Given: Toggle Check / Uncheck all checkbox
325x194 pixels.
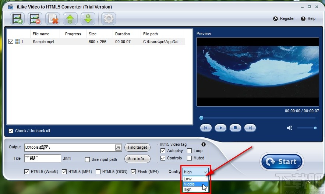Looking at the screenshot, I should (11, 131).
